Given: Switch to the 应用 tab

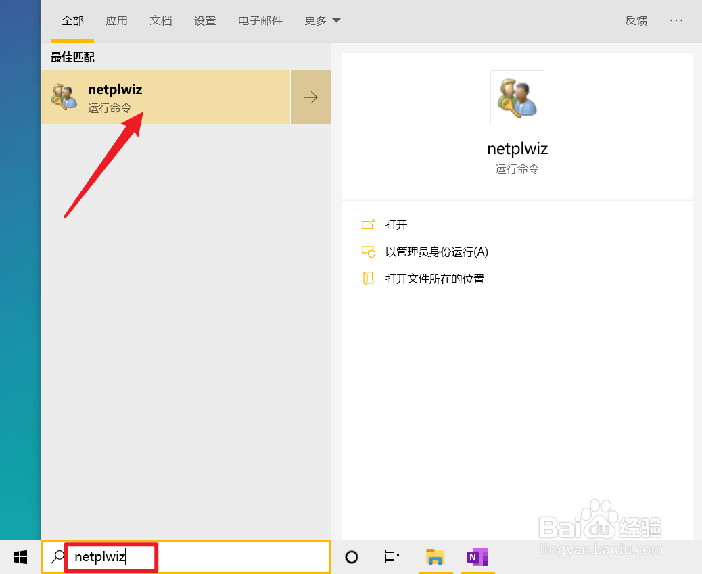Looking at the screenshot, I should [x=116, y=20].
